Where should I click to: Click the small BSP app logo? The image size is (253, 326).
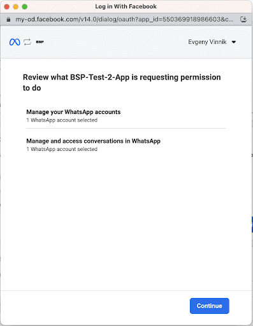pyautogui.click(x=40, y=42)
